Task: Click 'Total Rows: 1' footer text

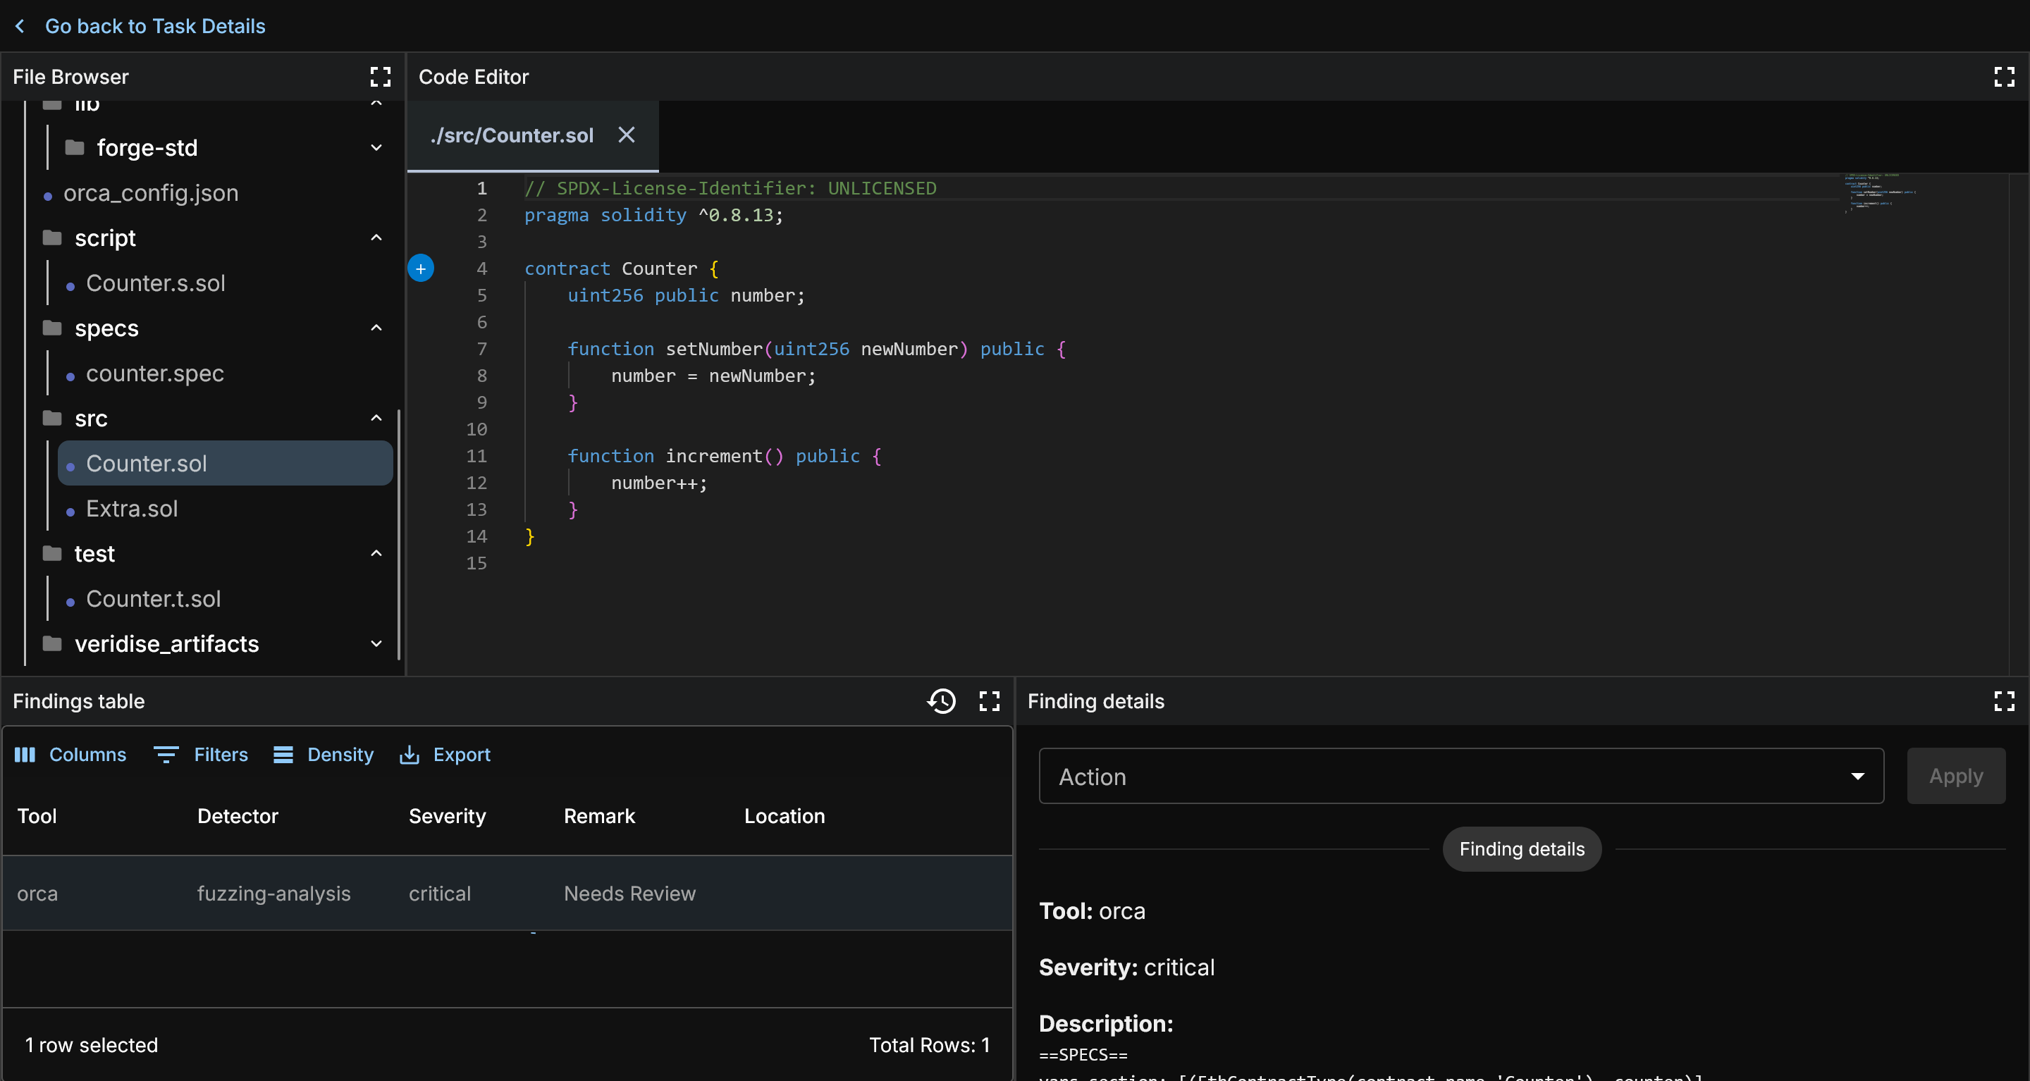Action: pos(929,1046)
